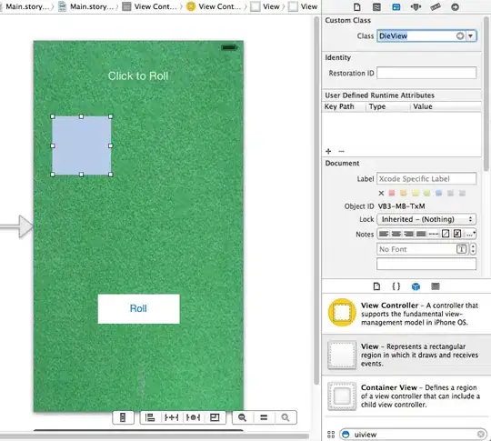Open the File inspector tab icon
Viewport: 491px width, 441px height.
(356, 7)
